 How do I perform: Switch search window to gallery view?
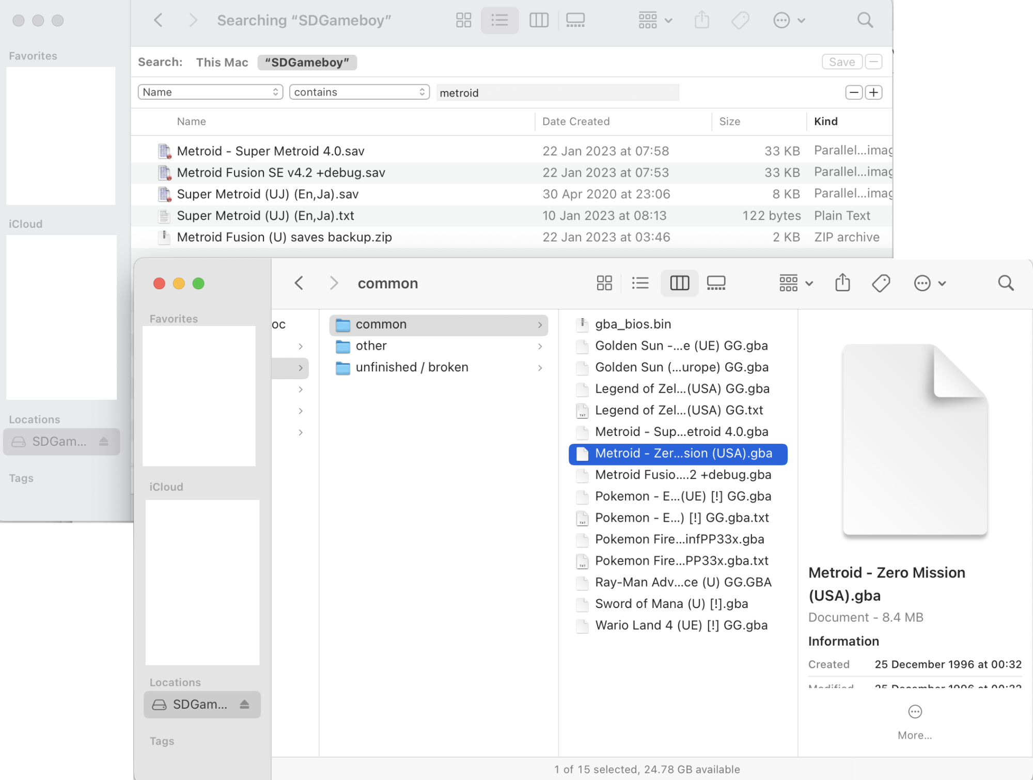[x=575, y=20]
